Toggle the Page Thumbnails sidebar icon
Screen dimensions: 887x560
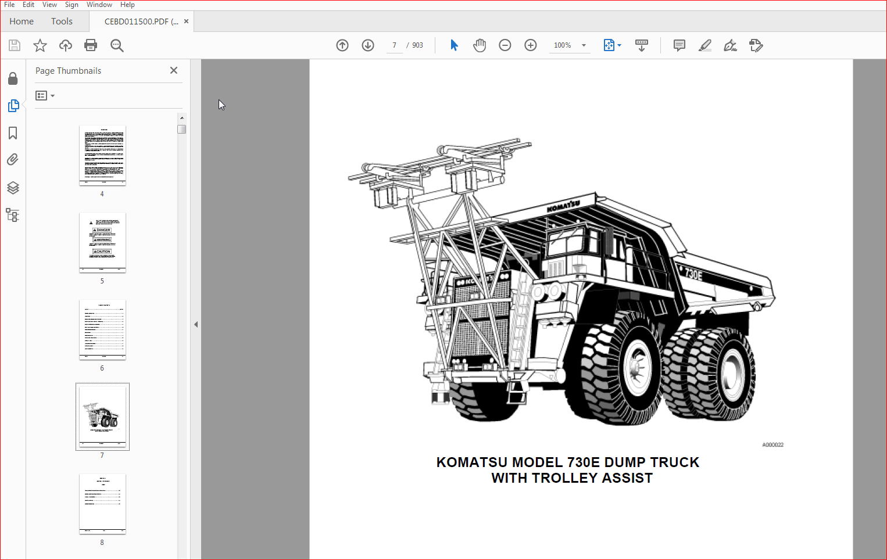(x=13, y=106)
